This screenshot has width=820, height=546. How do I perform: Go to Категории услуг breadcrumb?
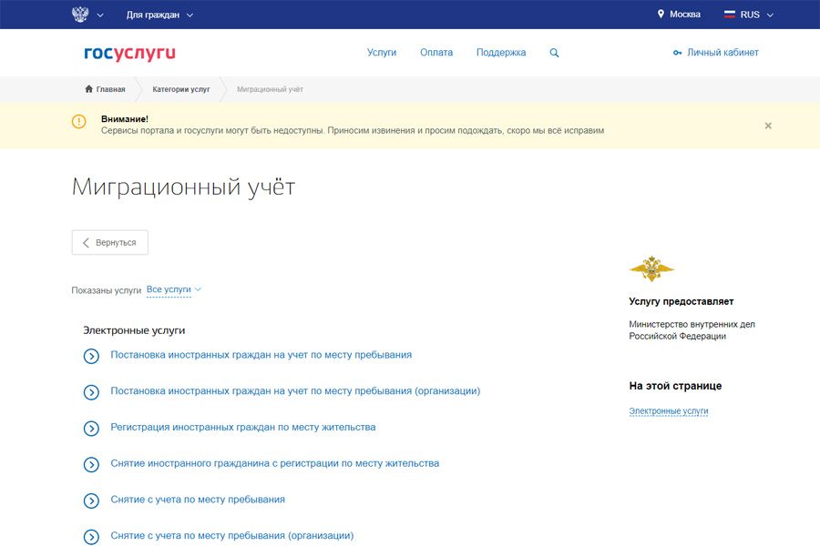pyautogui.click(x=181, y=89)
